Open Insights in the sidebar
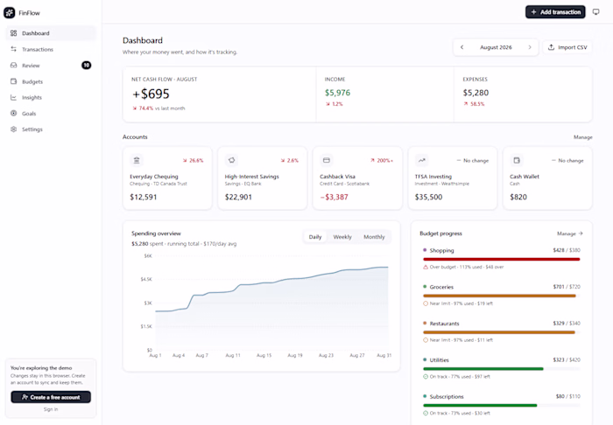613x425 pixels. point(51,97)
